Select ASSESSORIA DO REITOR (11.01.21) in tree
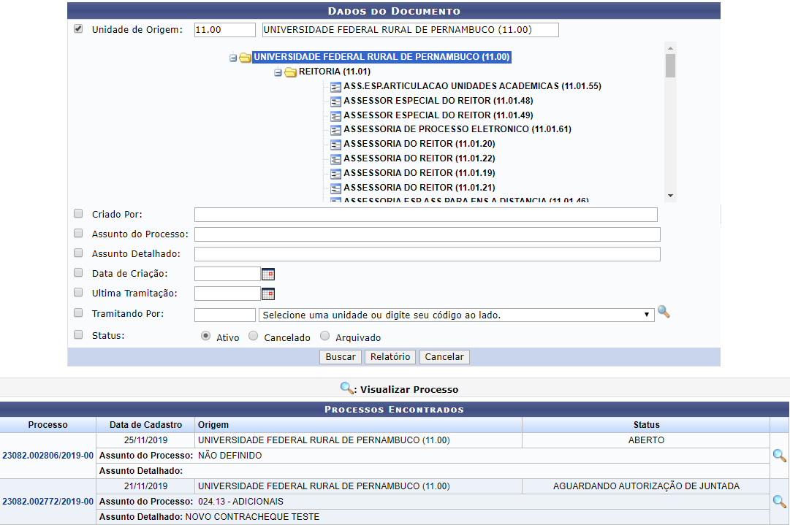This screenshot has height=525, width=790. pyautogui.click(x=419, y=188)
